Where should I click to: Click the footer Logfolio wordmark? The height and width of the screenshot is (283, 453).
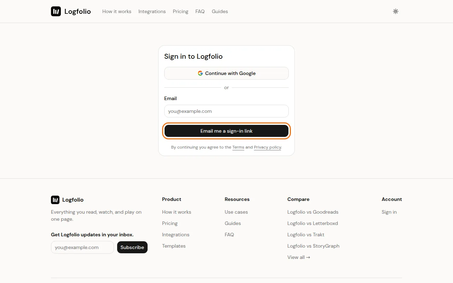click(x=73, y=200)
